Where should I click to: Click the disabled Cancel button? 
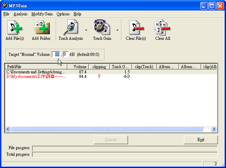111,140
